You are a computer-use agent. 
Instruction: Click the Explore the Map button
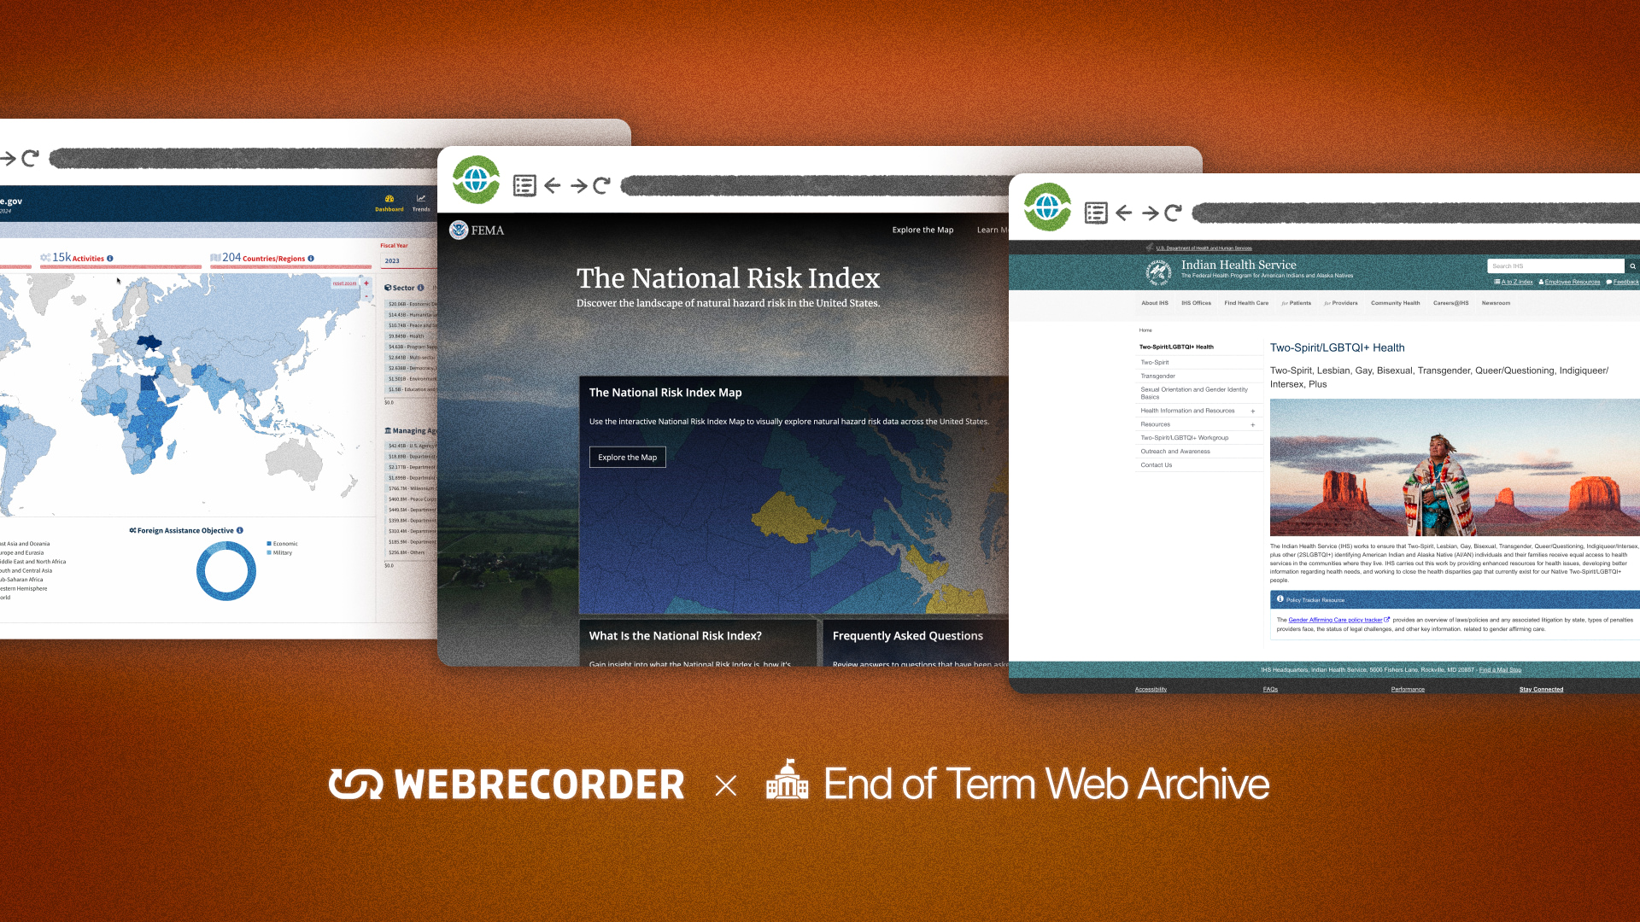[628, 457]
